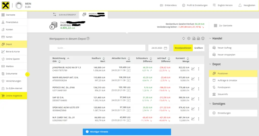Open Profil & Einstellungen

[195, 5]
